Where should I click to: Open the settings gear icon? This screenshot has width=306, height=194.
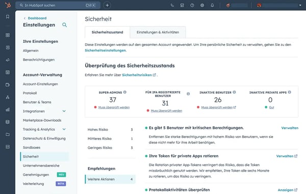click(x=202, y=5)
